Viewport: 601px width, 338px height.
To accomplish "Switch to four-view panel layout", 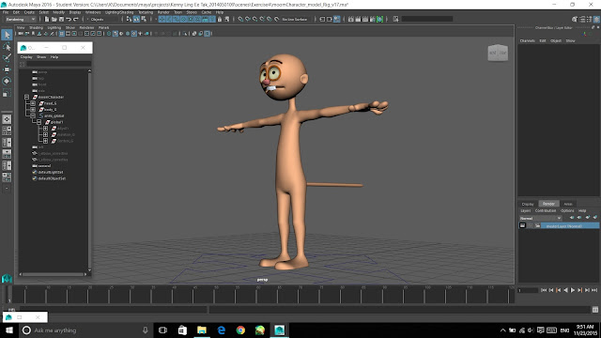I will click(7, 131).
